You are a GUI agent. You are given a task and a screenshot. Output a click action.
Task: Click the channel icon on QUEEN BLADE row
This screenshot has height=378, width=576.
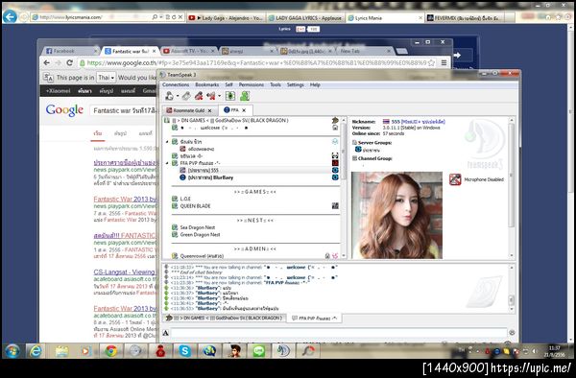pos(335,206)
